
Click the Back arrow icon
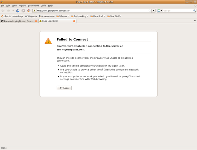coord(3,11)
